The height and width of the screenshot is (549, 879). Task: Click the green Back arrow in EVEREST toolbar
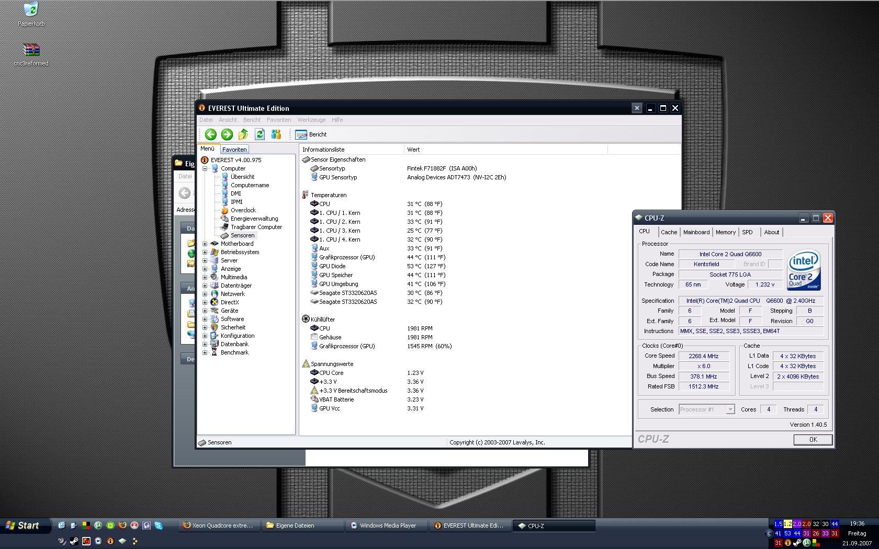[211, 134]
